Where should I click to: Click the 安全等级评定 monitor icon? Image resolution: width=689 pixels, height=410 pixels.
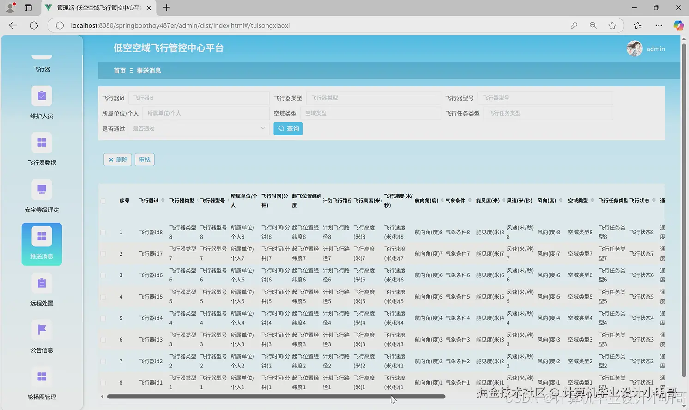[x=42, y=190]
